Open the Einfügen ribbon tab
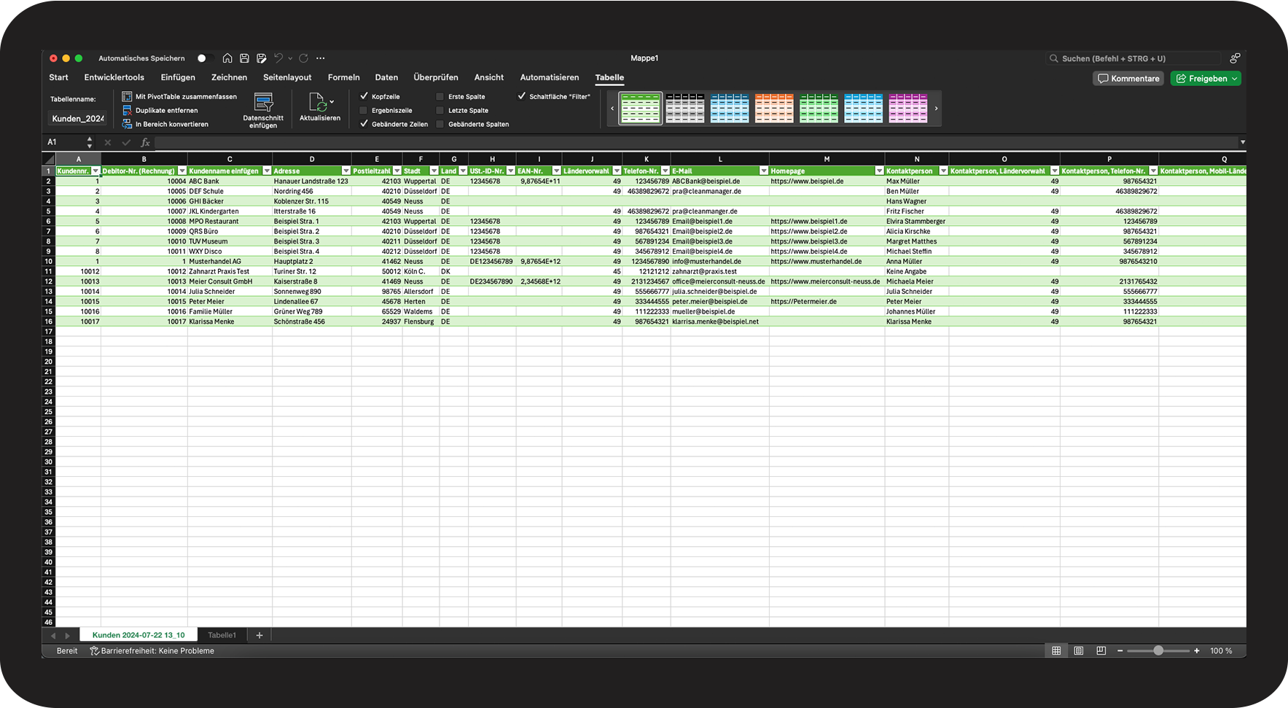 (178, 77)
